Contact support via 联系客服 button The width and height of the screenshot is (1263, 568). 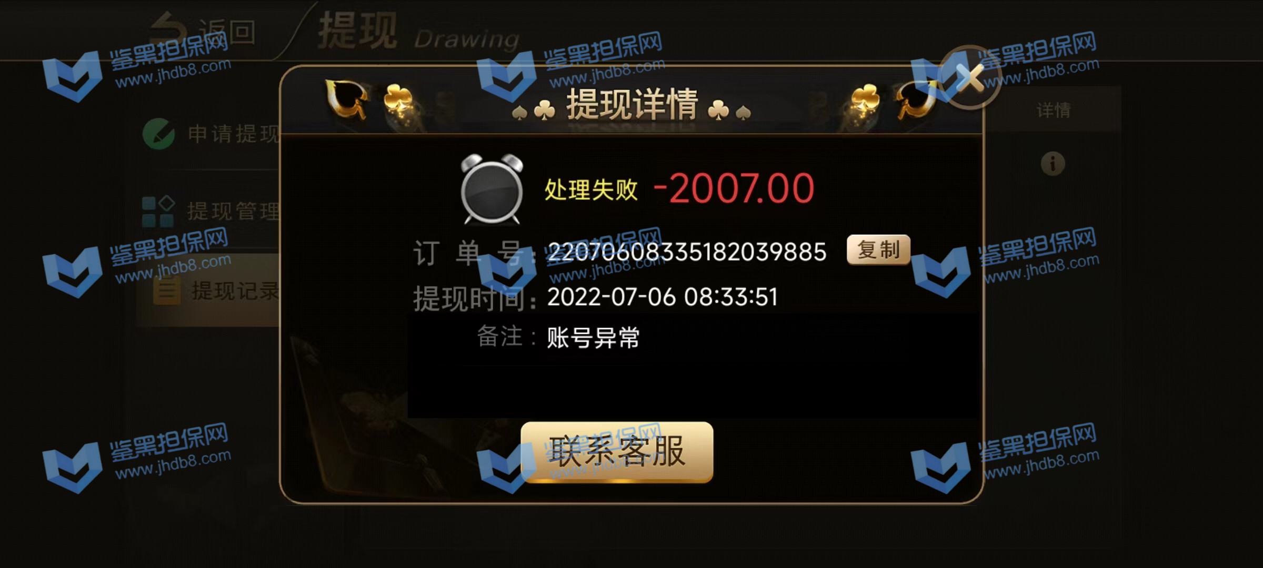coord(617,452)
